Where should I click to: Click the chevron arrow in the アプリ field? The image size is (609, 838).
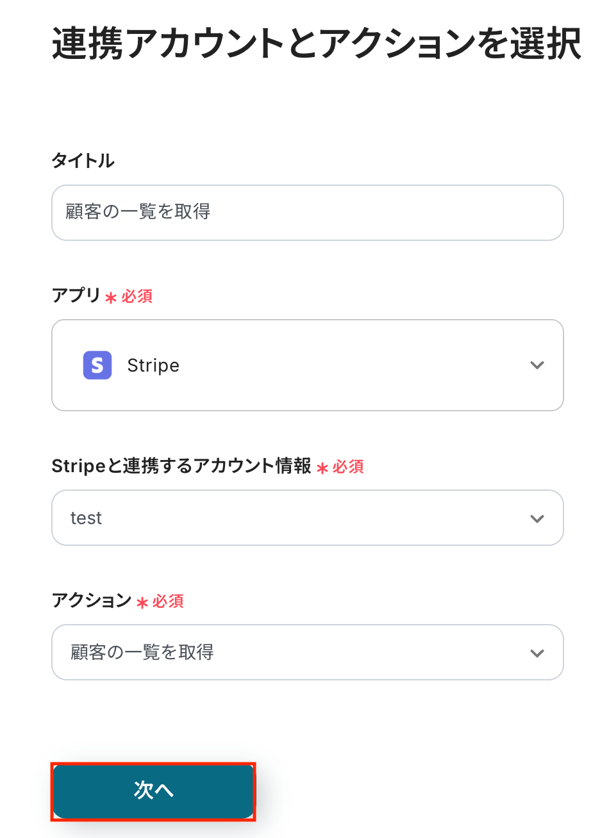click(537, 365)
